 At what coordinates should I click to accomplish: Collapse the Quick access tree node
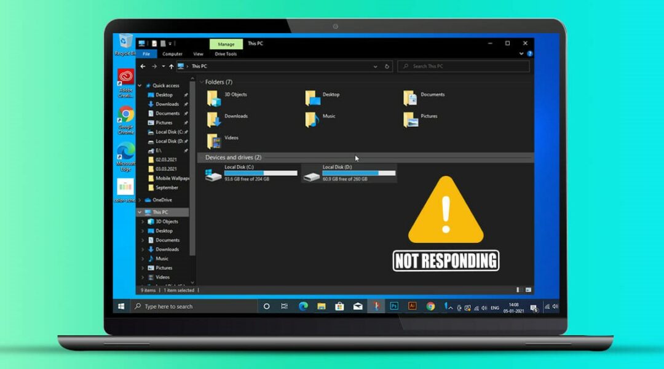pyautogui.click(x=140, y=85)
